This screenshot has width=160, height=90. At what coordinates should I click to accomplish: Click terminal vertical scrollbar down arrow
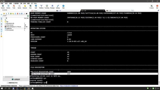click(159, 84)
